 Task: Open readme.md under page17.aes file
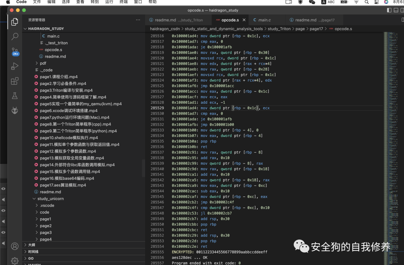pos(50,192)
